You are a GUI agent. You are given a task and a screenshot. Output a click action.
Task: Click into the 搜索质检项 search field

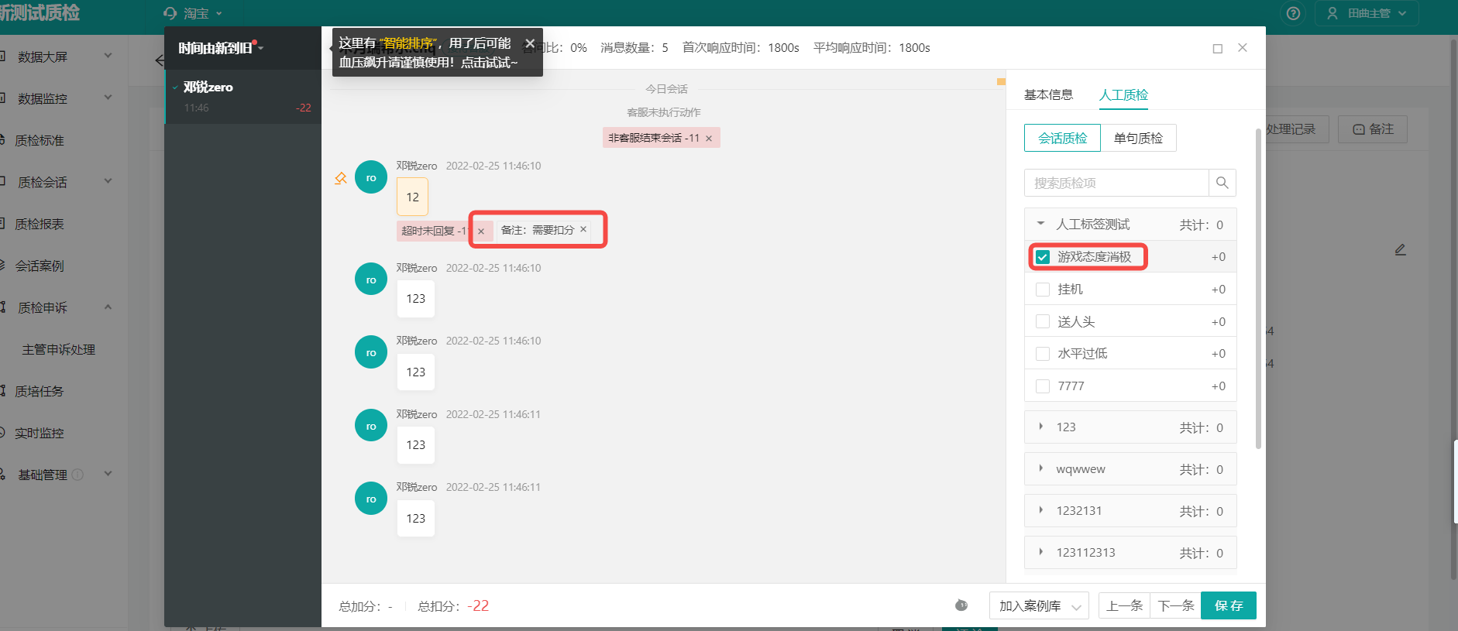[1116, 183]
